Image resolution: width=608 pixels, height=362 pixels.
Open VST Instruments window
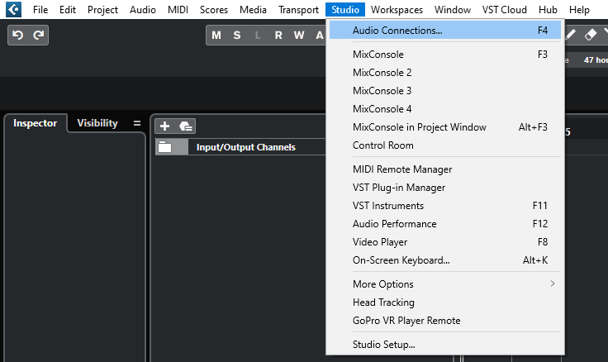[x=445, y=206]
